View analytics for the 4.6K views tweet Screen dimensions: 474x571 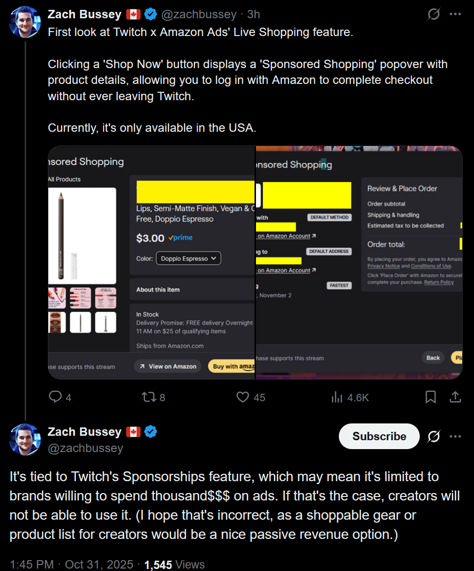[337, 397]
